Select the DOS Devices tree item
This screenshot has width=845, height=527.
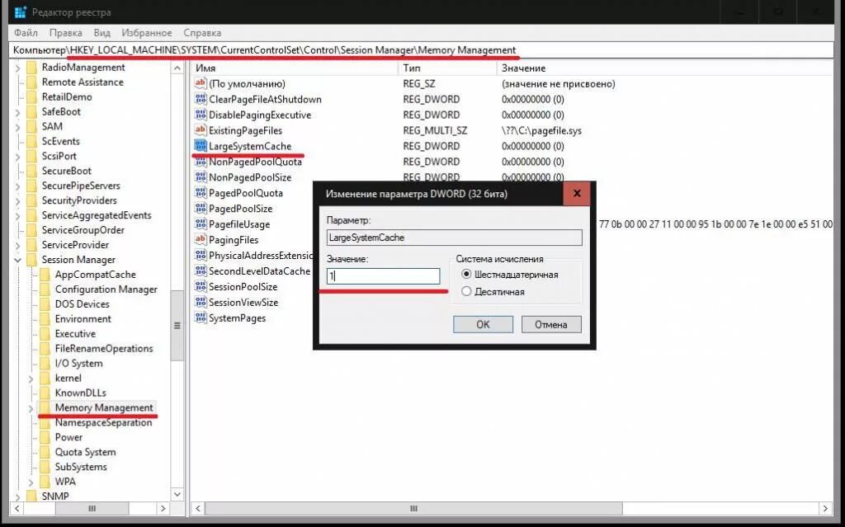[82, 304]
